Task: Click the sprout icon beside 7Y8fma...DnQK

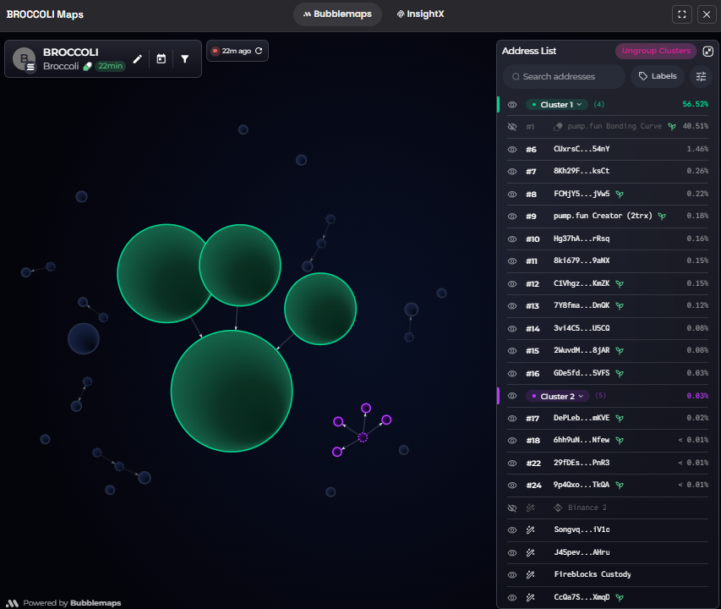Action: (x=620, y=306)
